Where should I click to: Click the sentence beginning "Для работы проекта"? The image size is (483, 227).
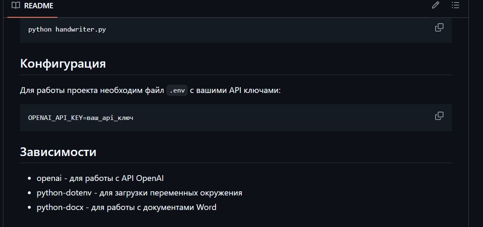point(150,90)
